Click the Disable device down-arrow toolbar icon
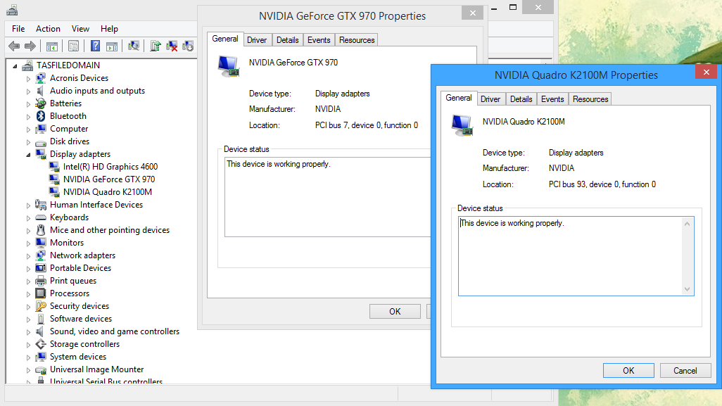Image resolution: width=722 pixels, height=406 pixels. click(188, 46)
